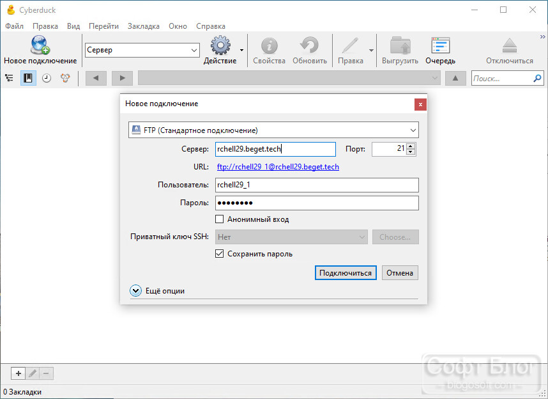Select the Bookmarks view icon
This screenshot has width=548, height=399.
point(28,78)
